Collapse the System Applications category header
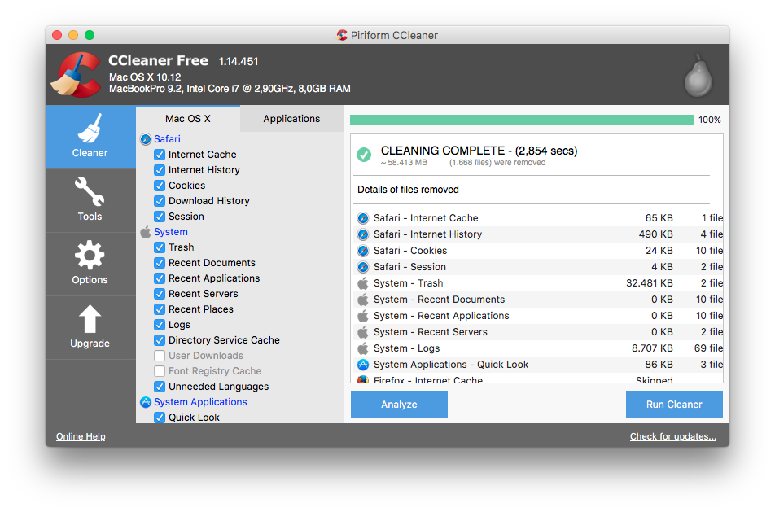The width and height of the screenshot is (775, 512). 199,402
